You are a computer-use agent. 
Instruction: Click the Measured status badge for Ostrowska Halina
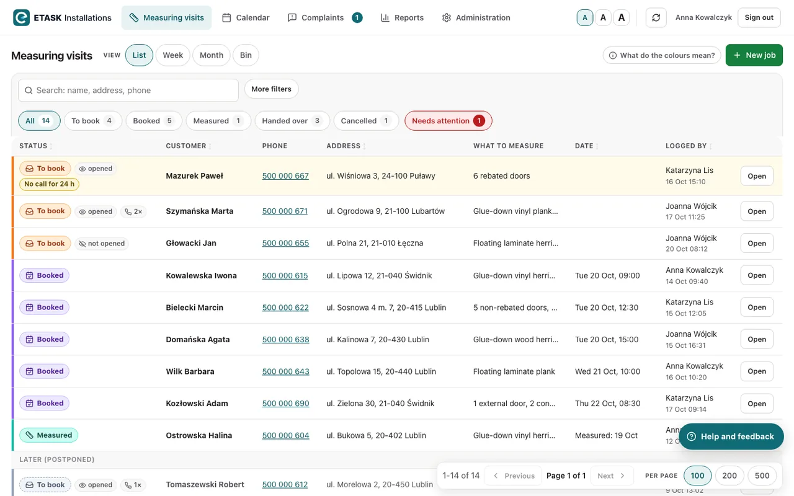coord(48,435)
